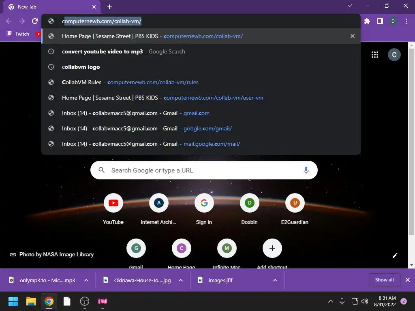Show hidden system tray icons
415x311 pixels.
(x=331, y=301)
